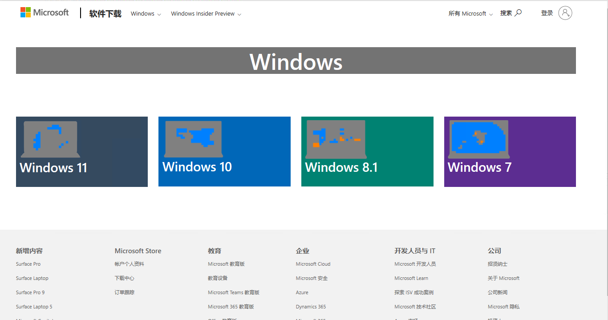The height and width of the screenshot is (320, 608).
Task: Open Microsoft Learn link
Action: (411, 278)
